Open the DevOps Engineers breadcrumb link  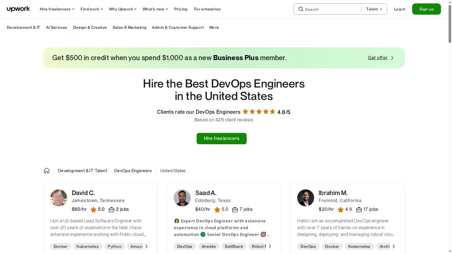133,170
